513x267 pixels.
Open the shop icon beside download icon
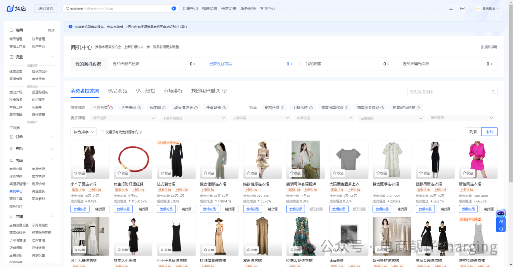point(462,9)
